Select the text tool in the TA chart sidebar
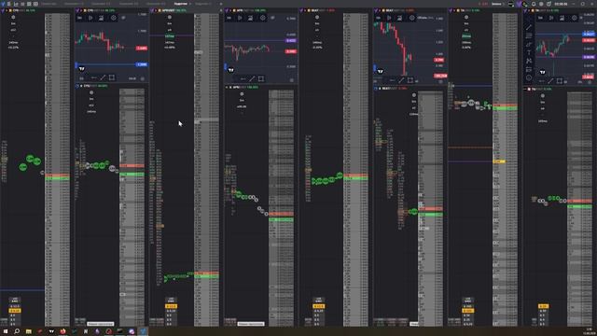The width and height of the screenshot is (597, 336). click(x=529, y=53)
